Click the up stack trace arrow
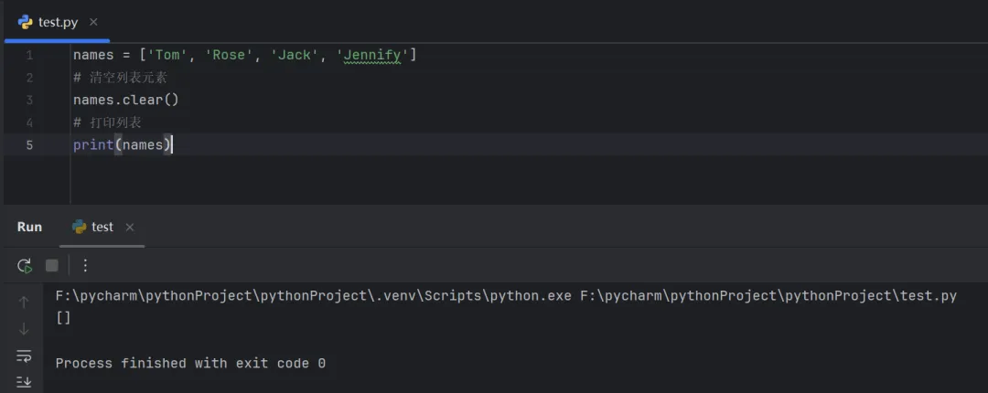Image resolution: width=988 pixels, height=393 pixels. point(24,302)
